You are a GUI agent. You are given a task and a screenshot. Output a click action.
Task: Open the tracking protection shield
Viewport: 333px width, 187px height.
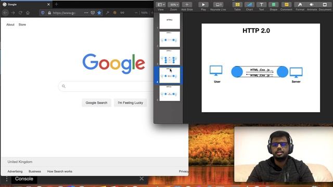click(43, 12)
